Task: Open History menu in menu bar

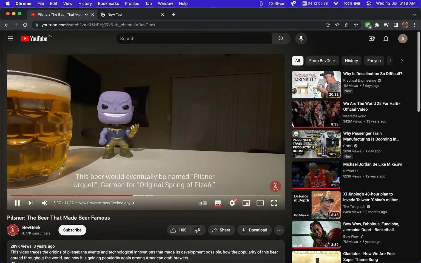Action: (85, 4)
